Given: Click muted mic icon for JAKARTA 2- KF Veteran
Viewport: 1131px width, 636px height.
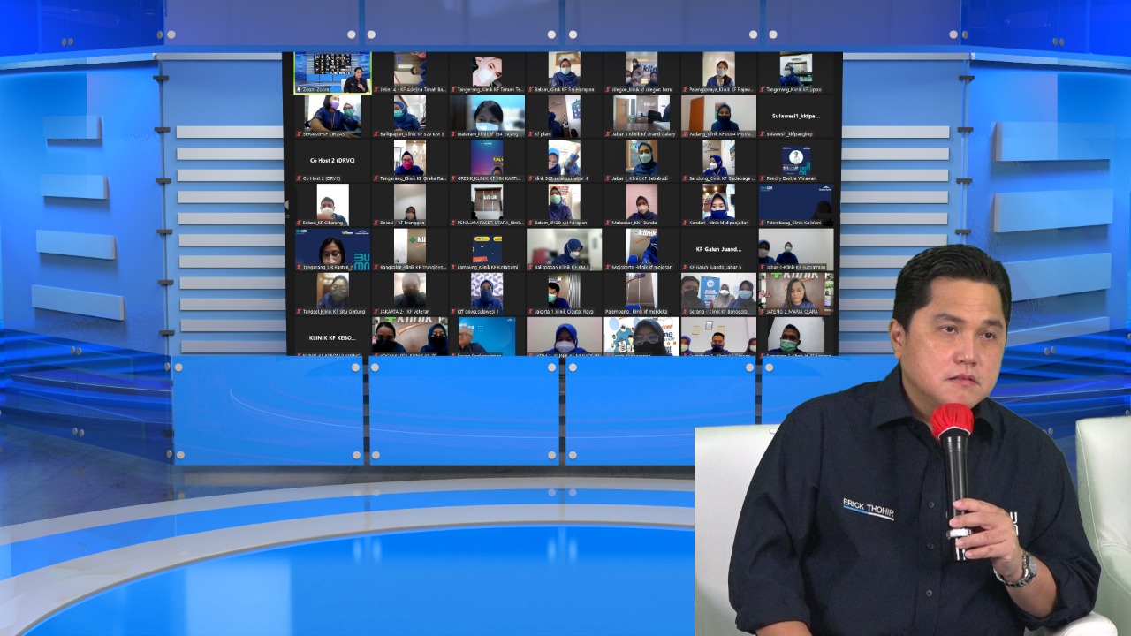Looking at the screenshot, I should coord(375,311).
